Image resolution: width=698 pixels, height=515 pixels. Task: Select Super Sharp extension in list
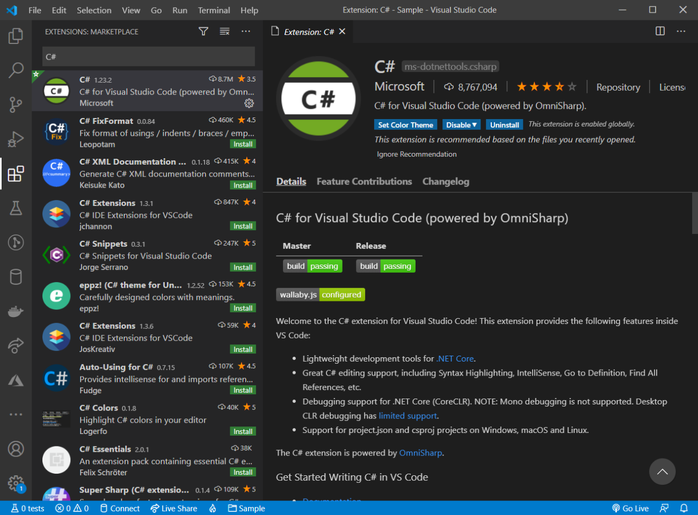[x=147, y=491]
